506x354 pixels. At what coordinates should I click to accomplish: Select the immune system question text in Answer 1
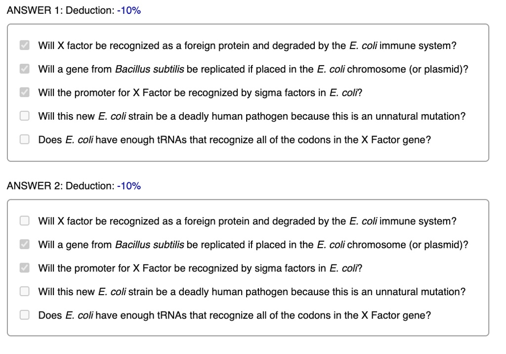pyautogui.click(x=247, y=45)
